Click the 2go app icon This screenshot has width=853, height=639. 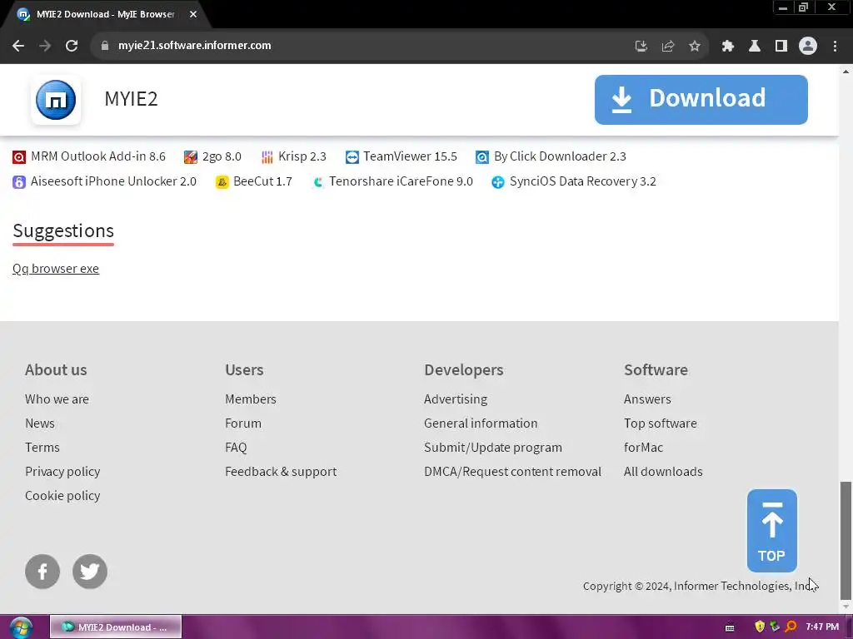(x=191, y=157)
